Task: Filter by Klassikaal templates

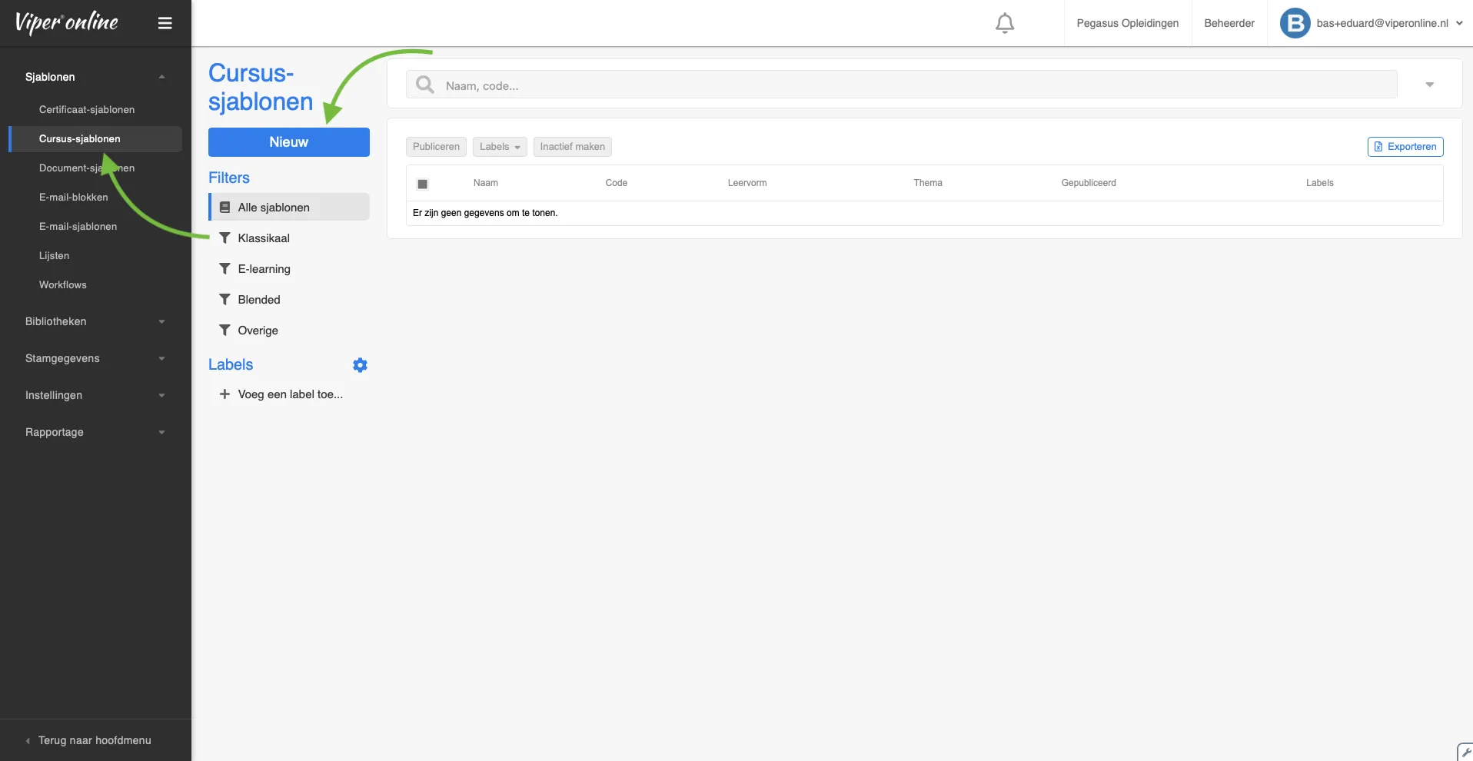Action: [x=263, y=238]
